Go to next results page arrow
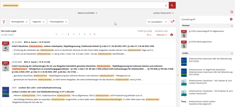 [x=95, y=34]
